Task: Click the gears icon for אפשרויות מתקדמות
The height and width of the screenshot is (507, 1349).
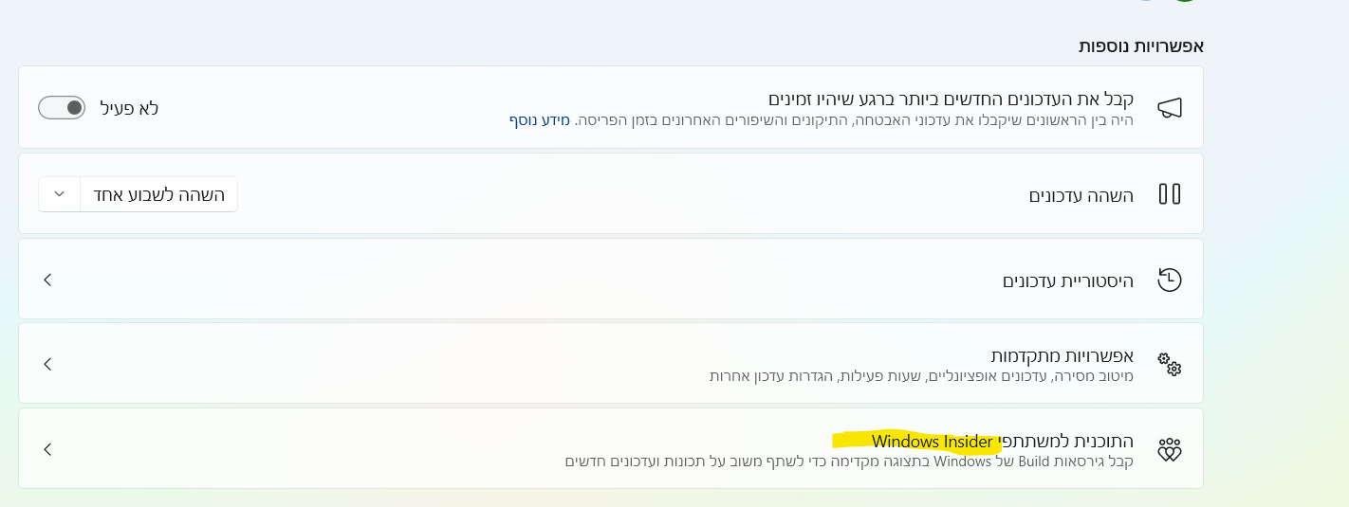Action: [1170, 364]
